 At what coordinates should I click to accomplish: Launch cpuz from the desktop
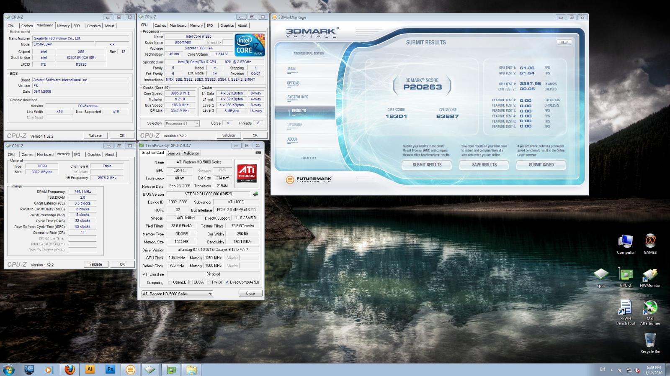601,278
